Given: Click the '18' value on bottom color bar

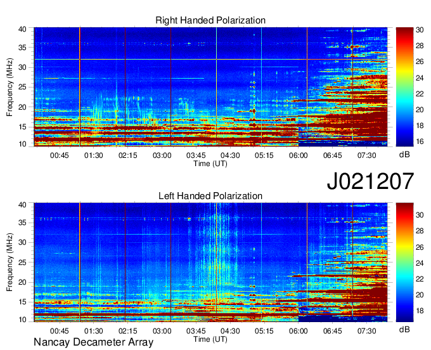Looking at the screenshot, I should pyautogui.click(x=420, y=311).
